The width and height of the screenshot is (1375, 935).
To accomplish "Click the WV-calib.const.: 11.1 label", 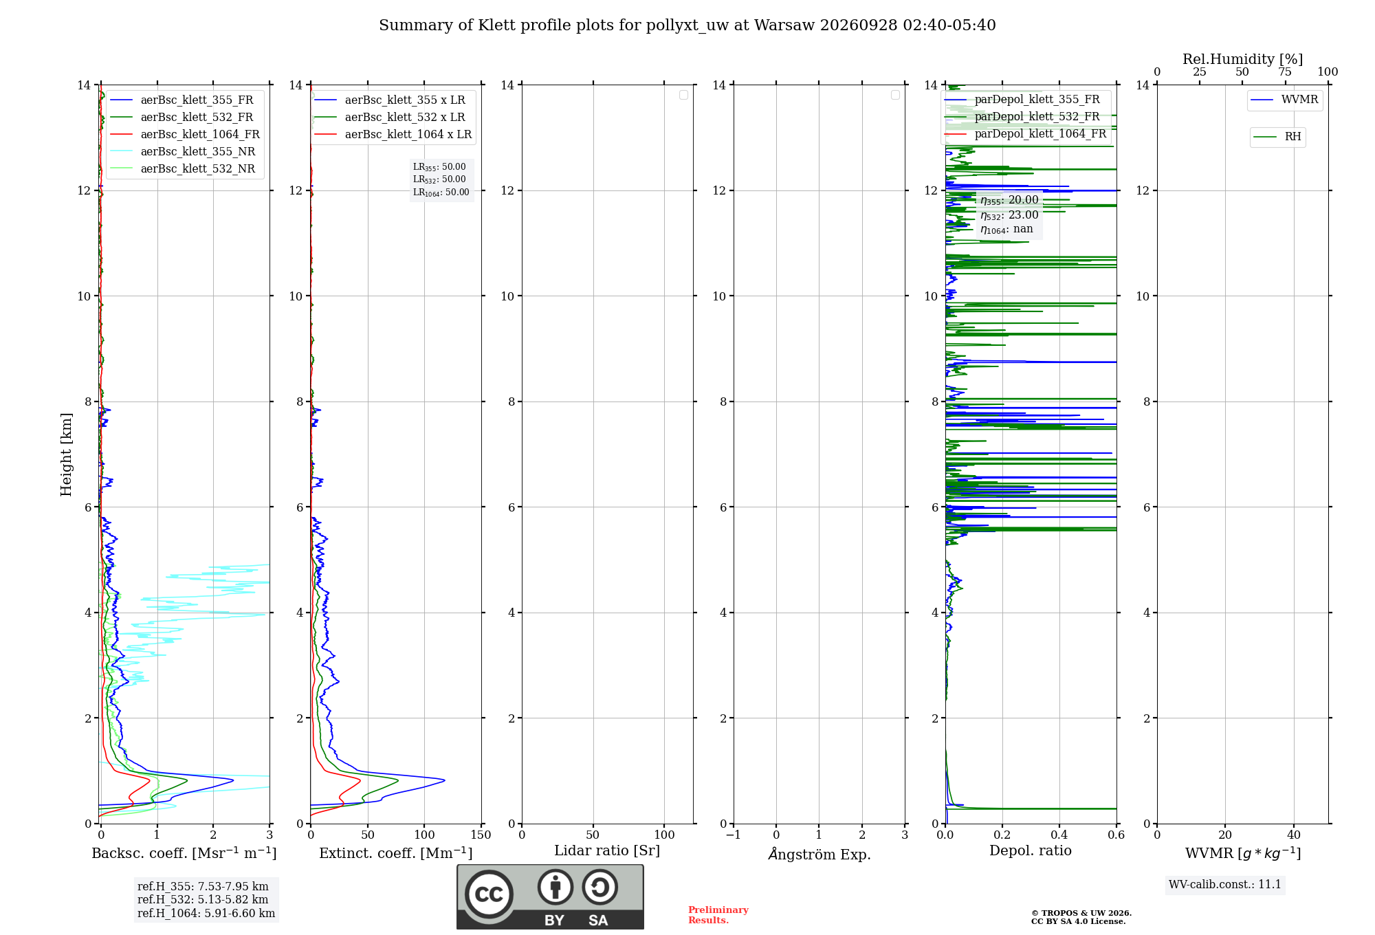I will pyautogui.click(x=1225, y=885).
